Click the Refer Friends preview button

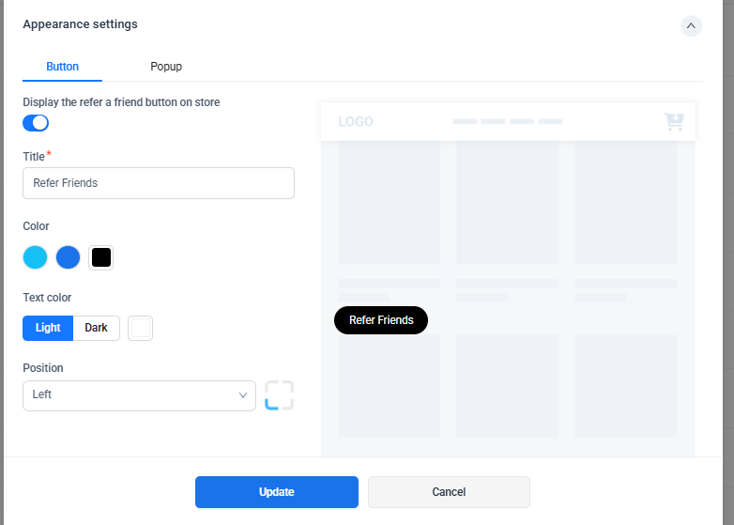381,320
